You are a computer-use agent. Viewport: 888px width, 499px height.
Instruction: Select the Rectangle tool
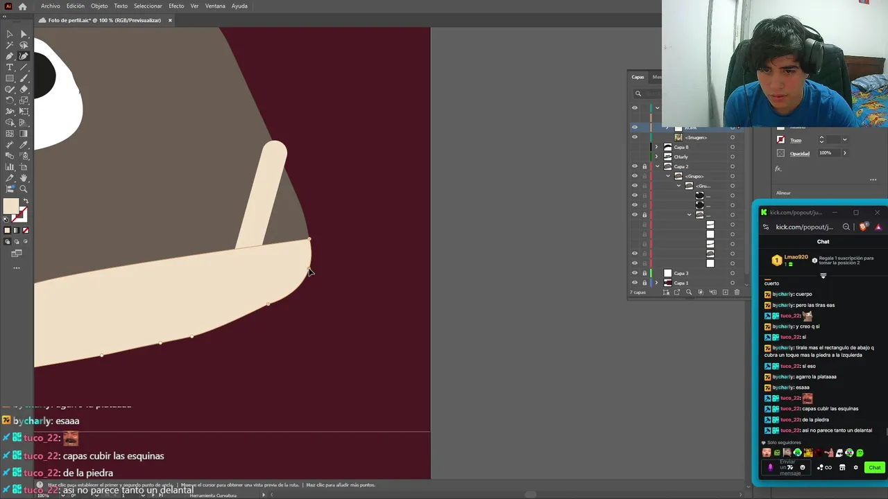click(10, 78)
